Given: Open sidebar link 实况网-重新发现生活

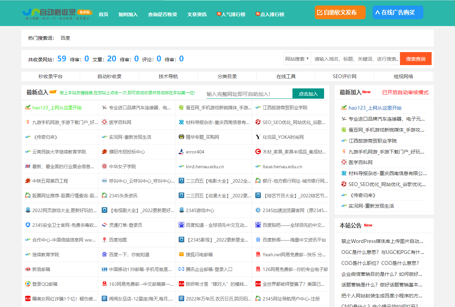Looking at the screenshot, I should click(371, 206).
